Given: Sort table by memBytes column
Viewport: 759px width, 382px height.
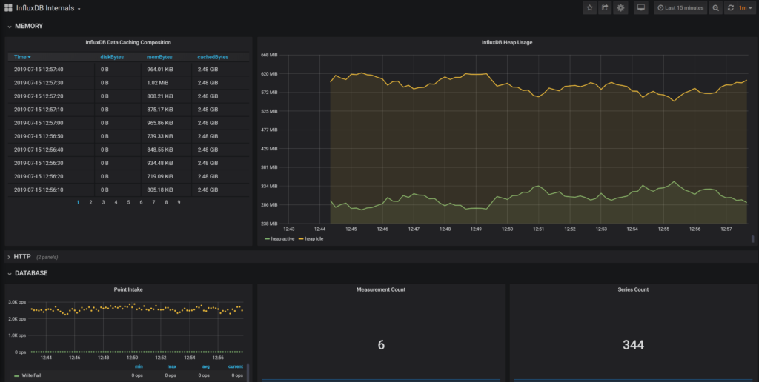Looking at the screenshot, I should (159, 57).
